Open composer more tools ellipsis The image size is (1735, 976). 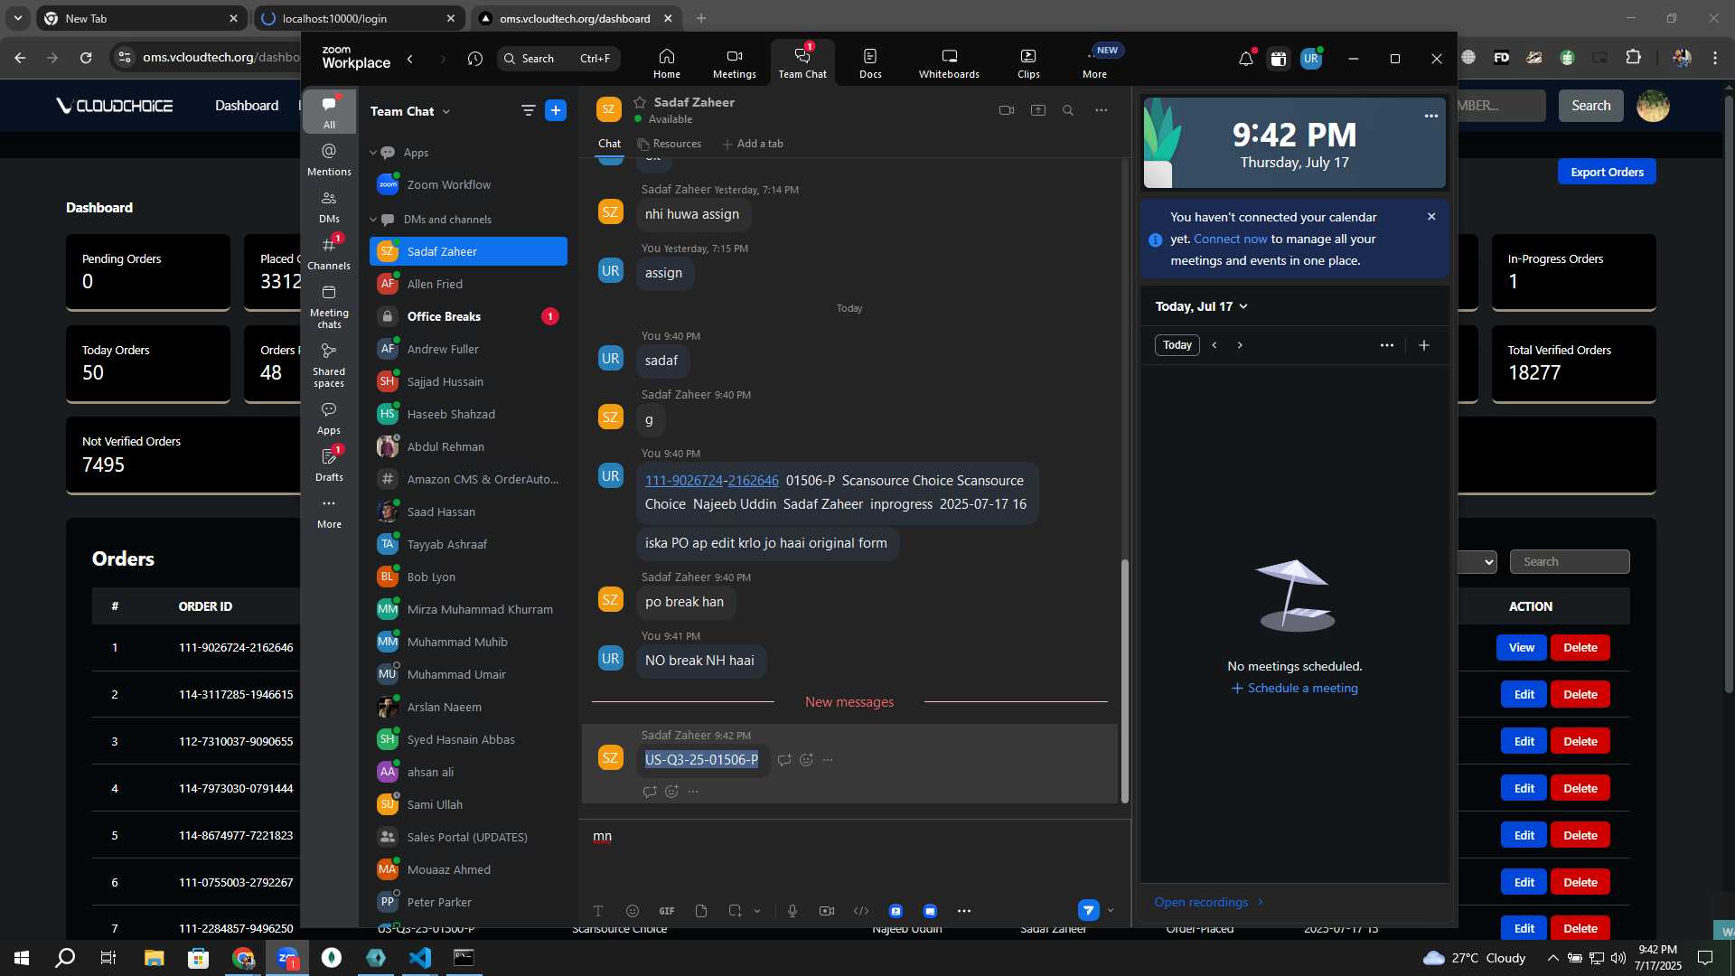964,911
